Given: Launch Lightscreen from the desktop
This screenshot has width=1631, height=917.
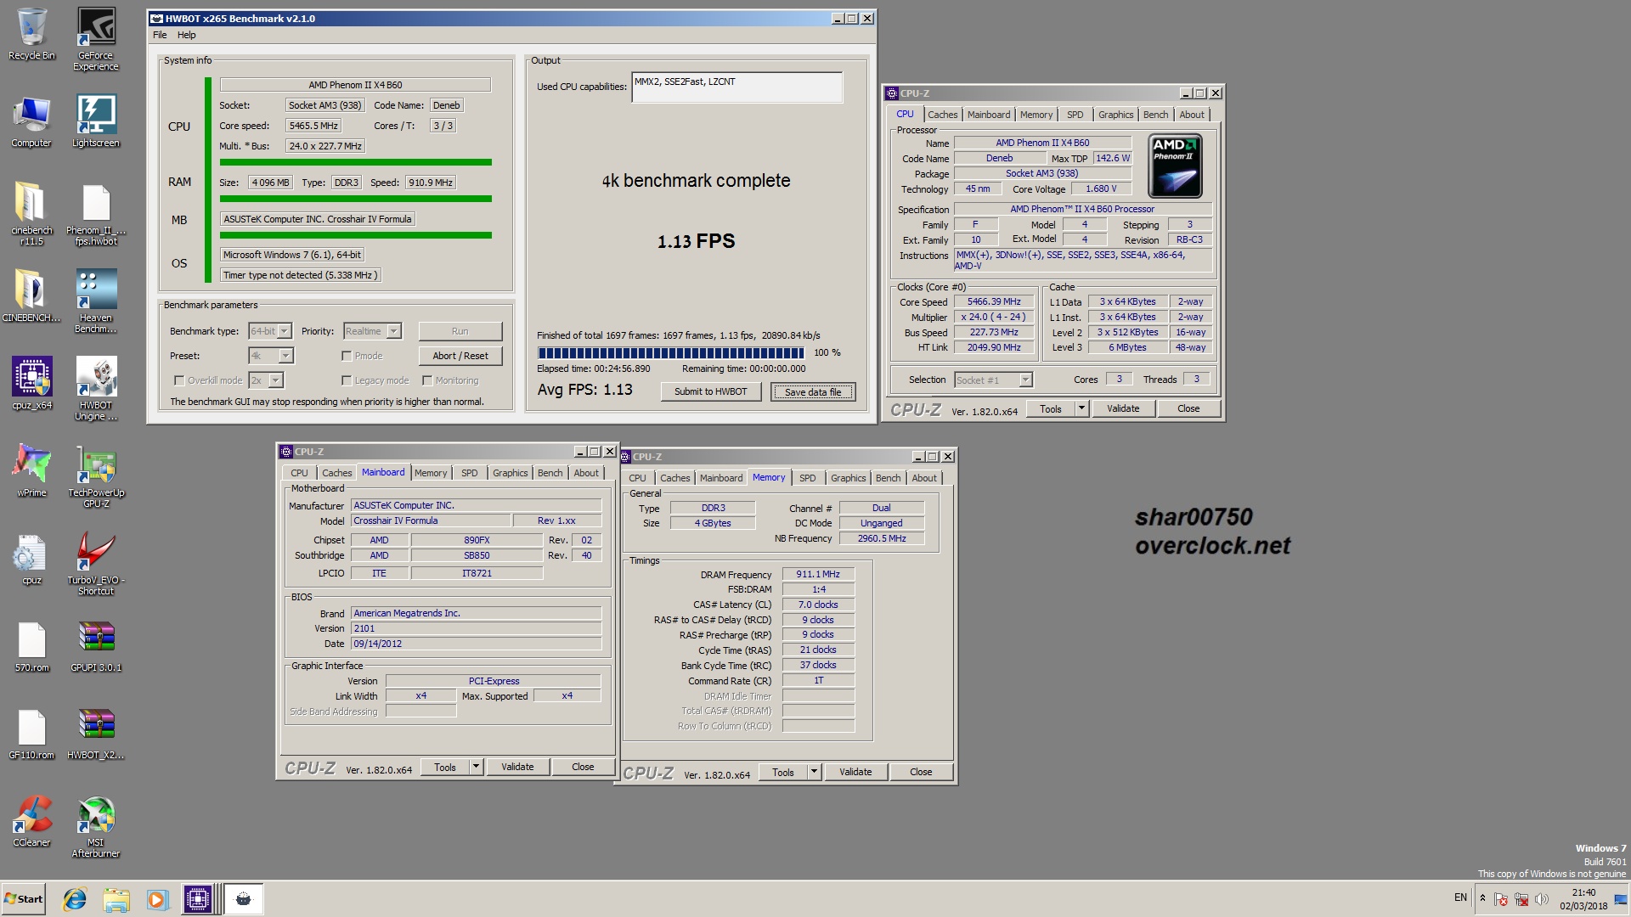Looking at the screenshot, I should pos(96,121).
